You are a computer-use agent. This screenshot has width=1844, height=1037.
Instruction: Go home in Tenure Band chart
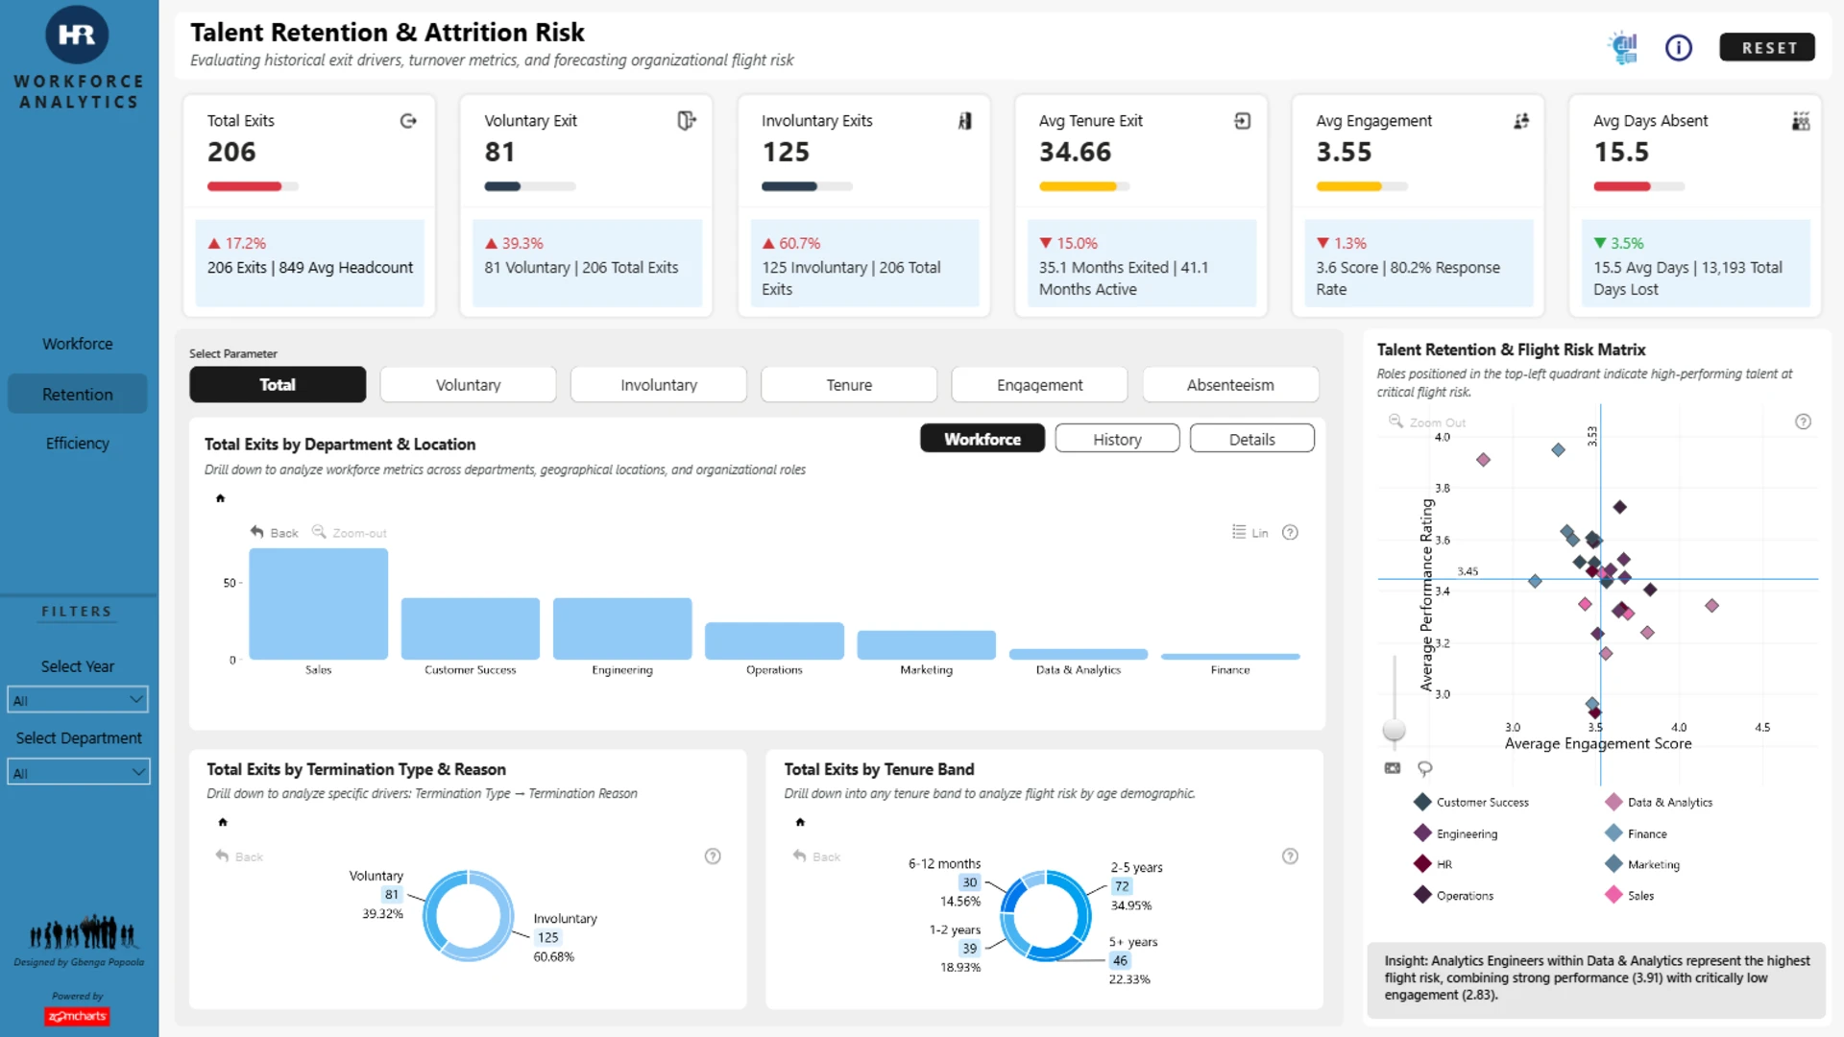point(800,822)
